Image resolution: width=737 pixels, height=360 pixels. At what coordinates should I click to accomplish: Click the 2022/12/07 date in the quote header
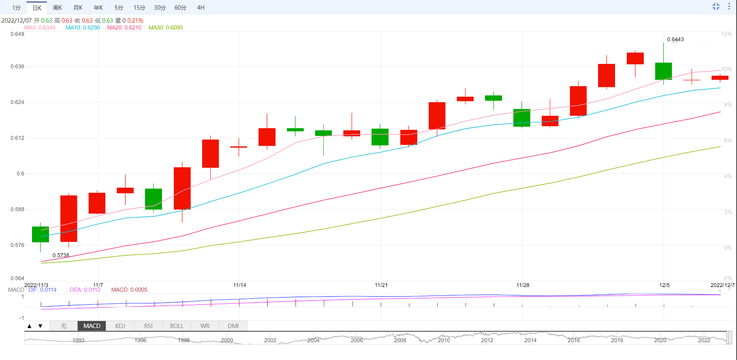pyautogui.click(x=17, y=20)
